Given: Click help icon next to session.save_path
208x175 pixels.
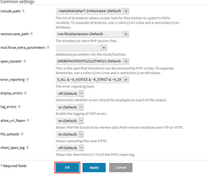Looking at the screenshot, I should (x=32, y=34).
